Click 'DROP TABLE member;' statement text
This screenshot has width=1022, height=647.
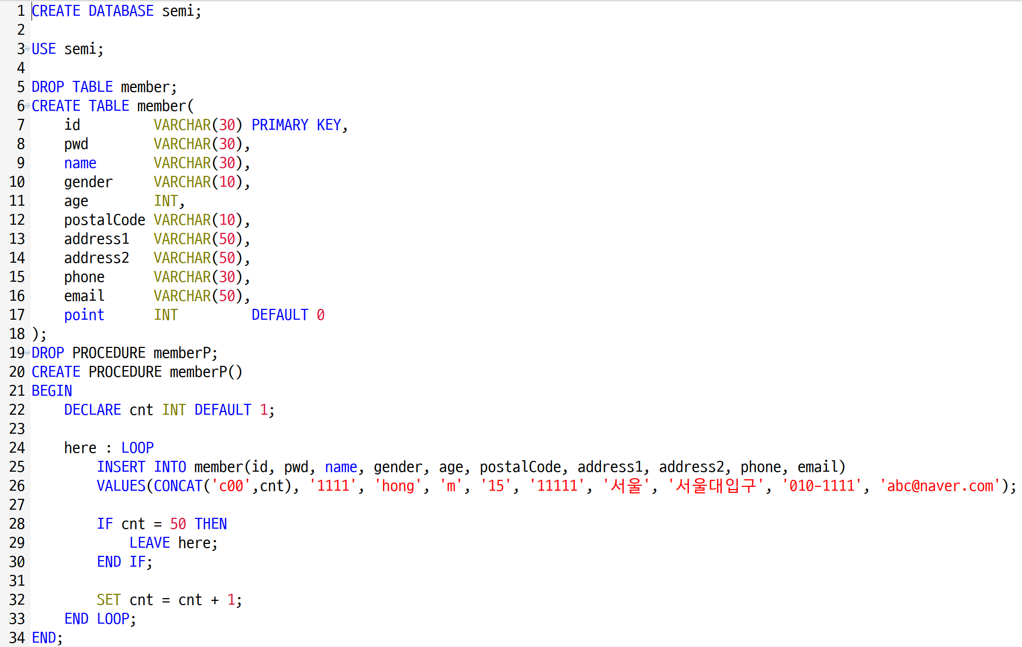pos(104,87)
